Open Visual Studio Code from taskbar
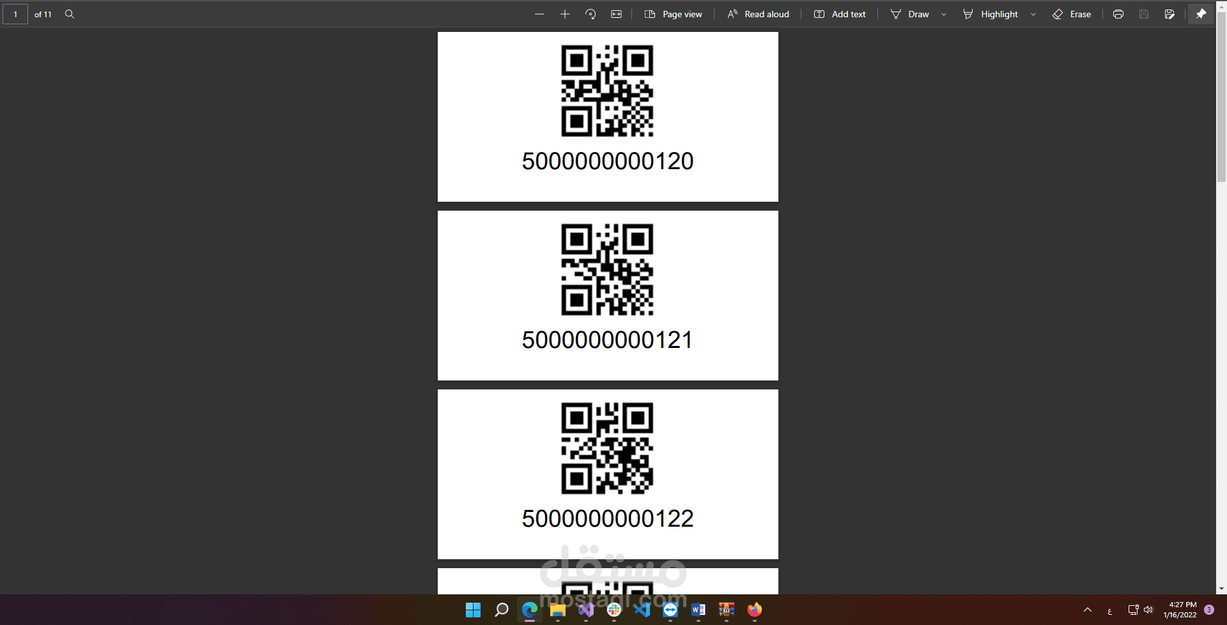 coord(642,610)
